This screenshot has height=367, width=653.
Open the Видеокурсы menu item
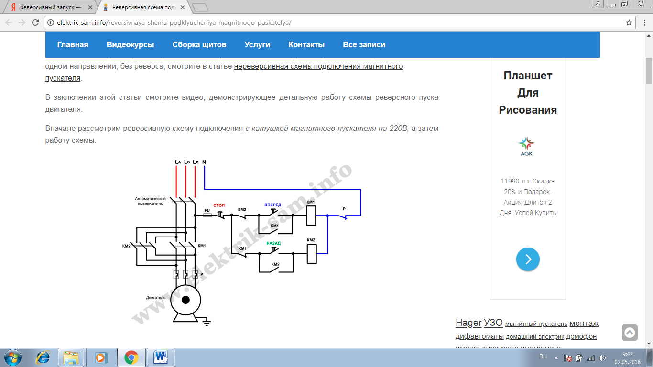coord(130,44)
